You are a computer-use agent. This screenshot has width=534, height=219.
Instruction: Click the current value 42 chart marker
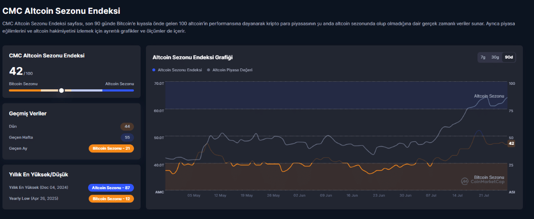(511, 143)
